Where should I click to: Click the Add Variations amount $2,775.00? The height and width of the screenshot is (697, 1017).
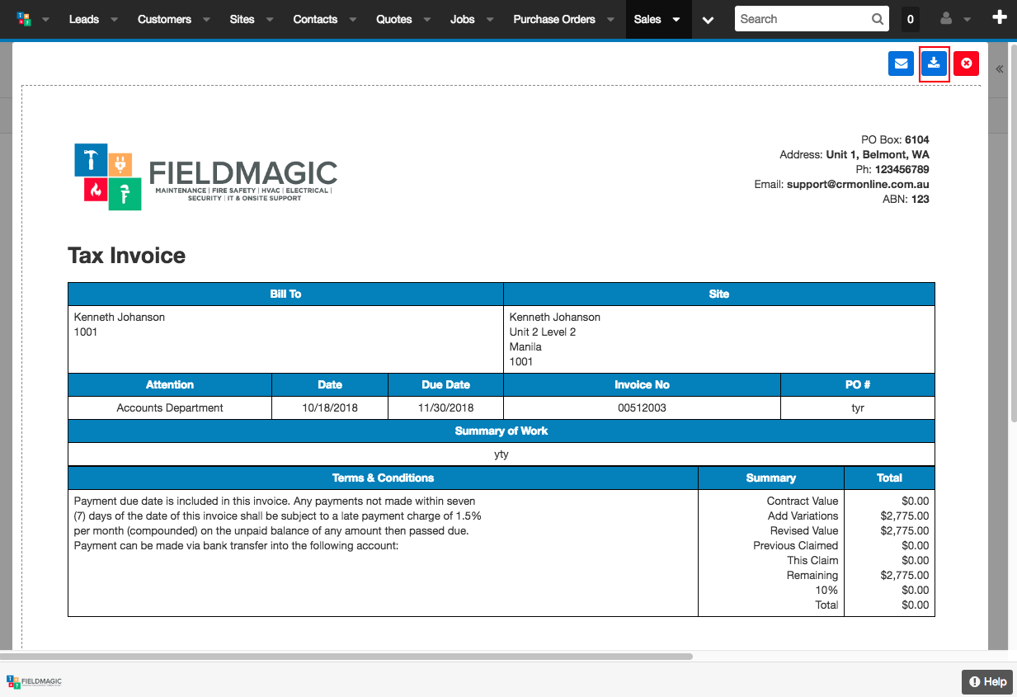click(905, 516)
